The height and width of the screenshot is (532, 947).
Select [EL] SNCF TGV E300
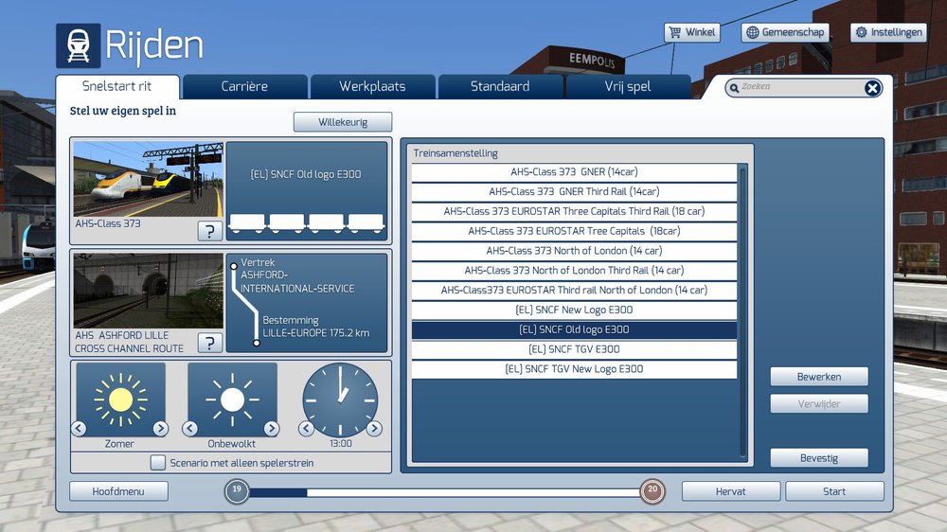(574, 349)
